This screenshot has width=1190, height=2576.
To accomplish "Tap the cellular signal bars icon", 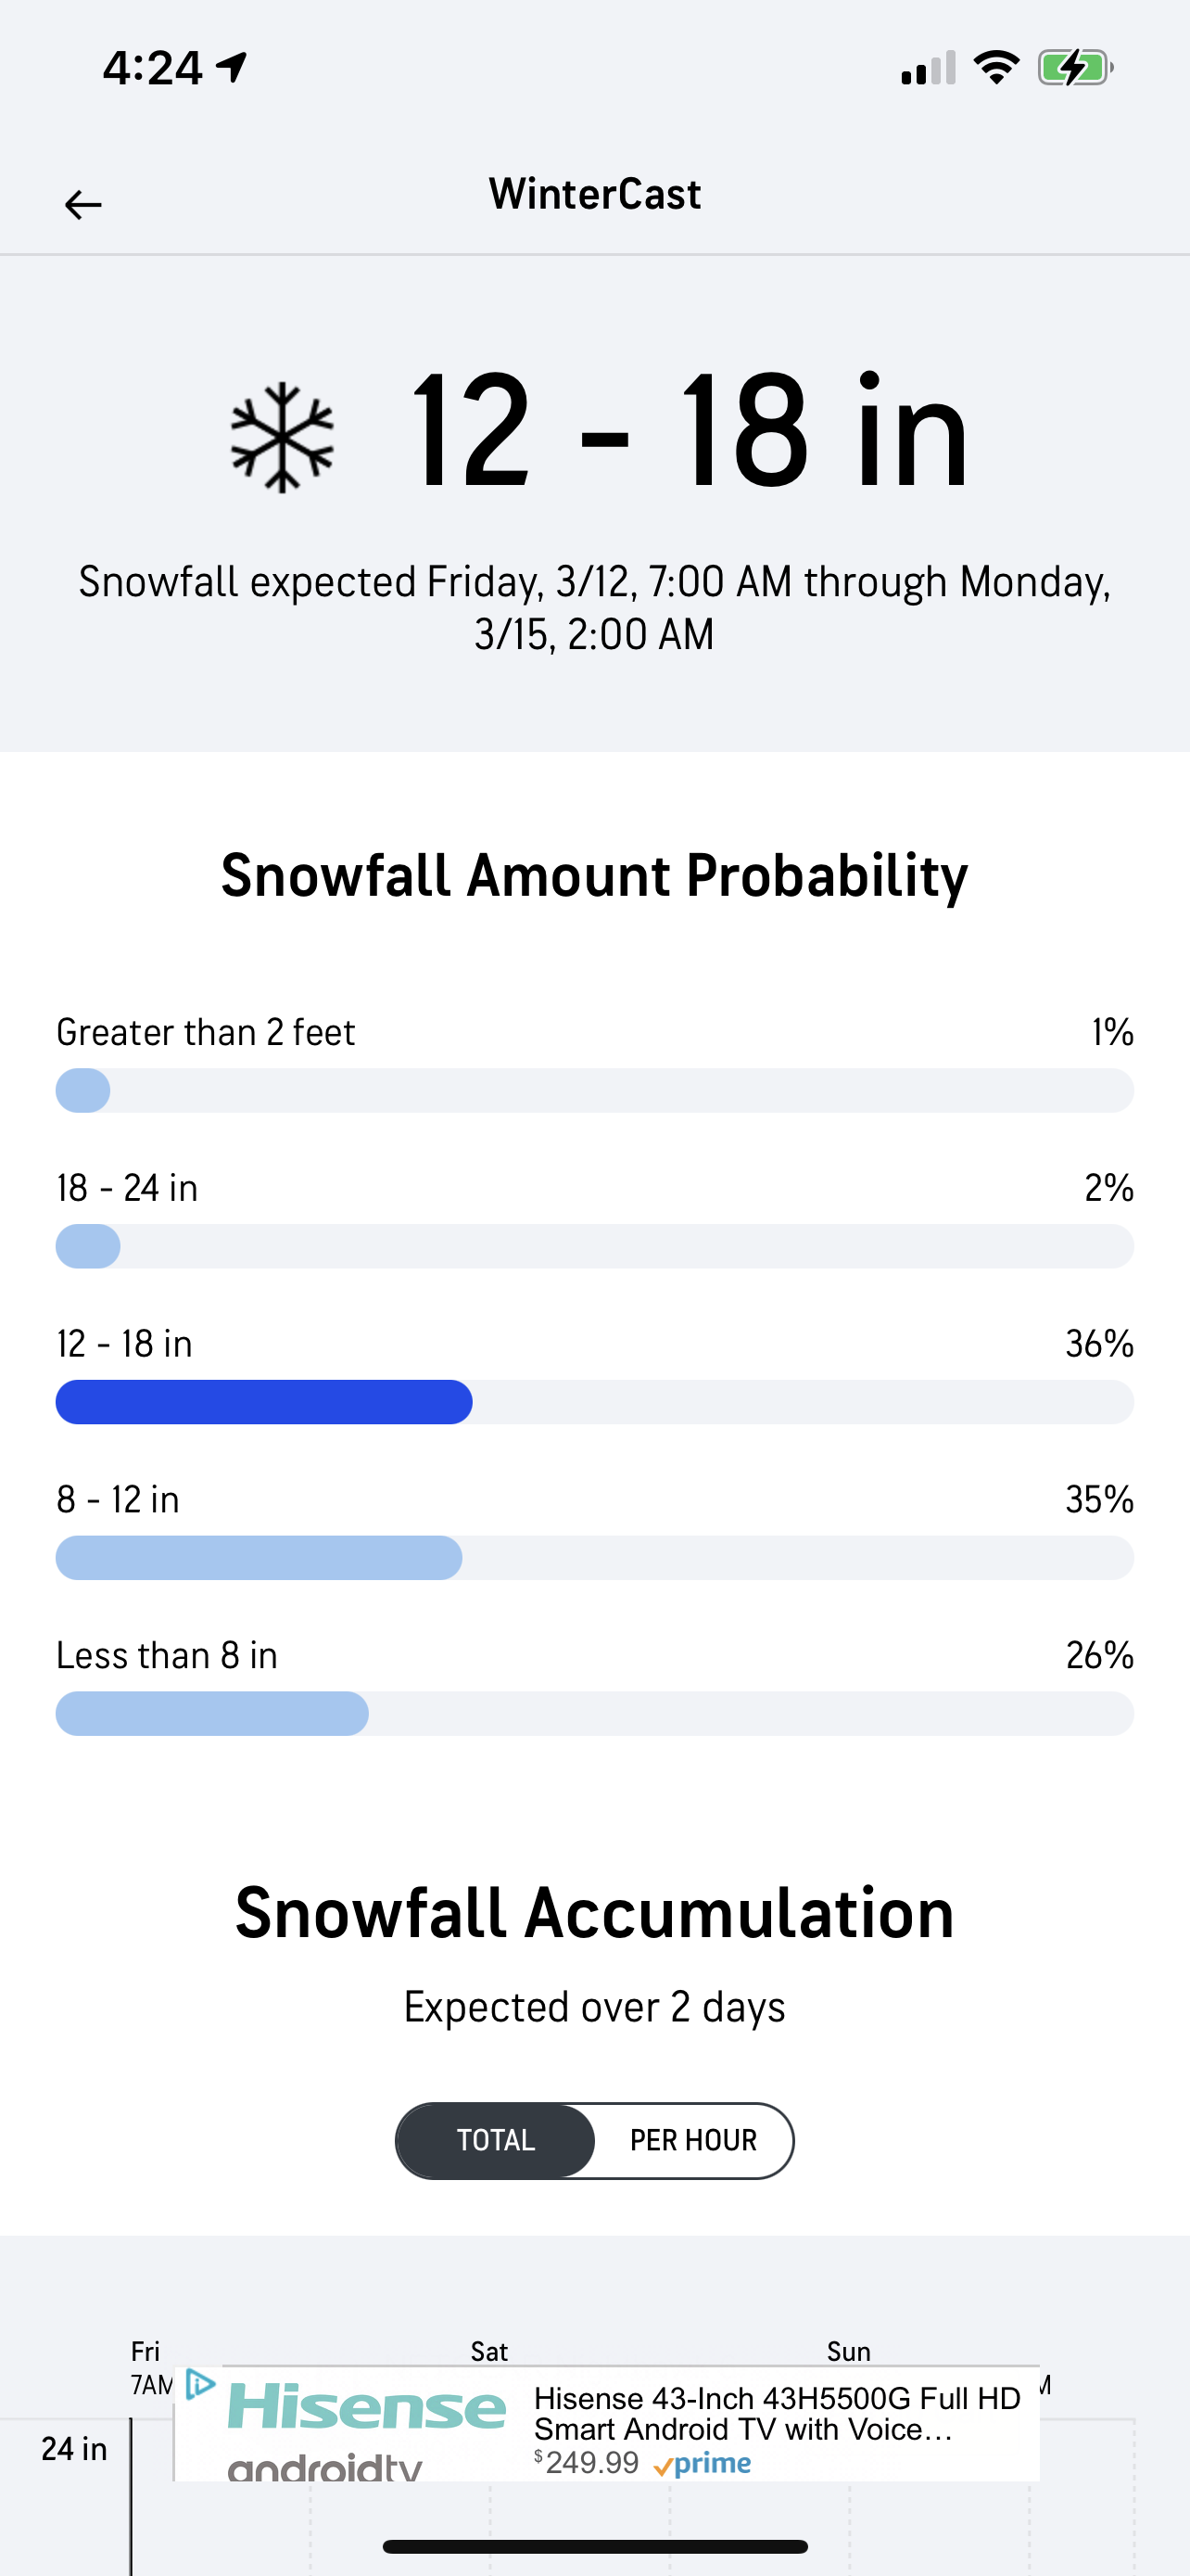I will coord(927,68).
